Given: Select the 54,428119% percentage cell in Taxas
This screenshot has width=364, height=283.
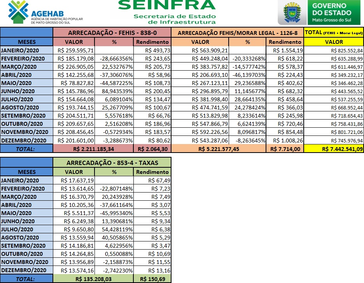Looking at the screenshot, I should (x=114, y=229).
